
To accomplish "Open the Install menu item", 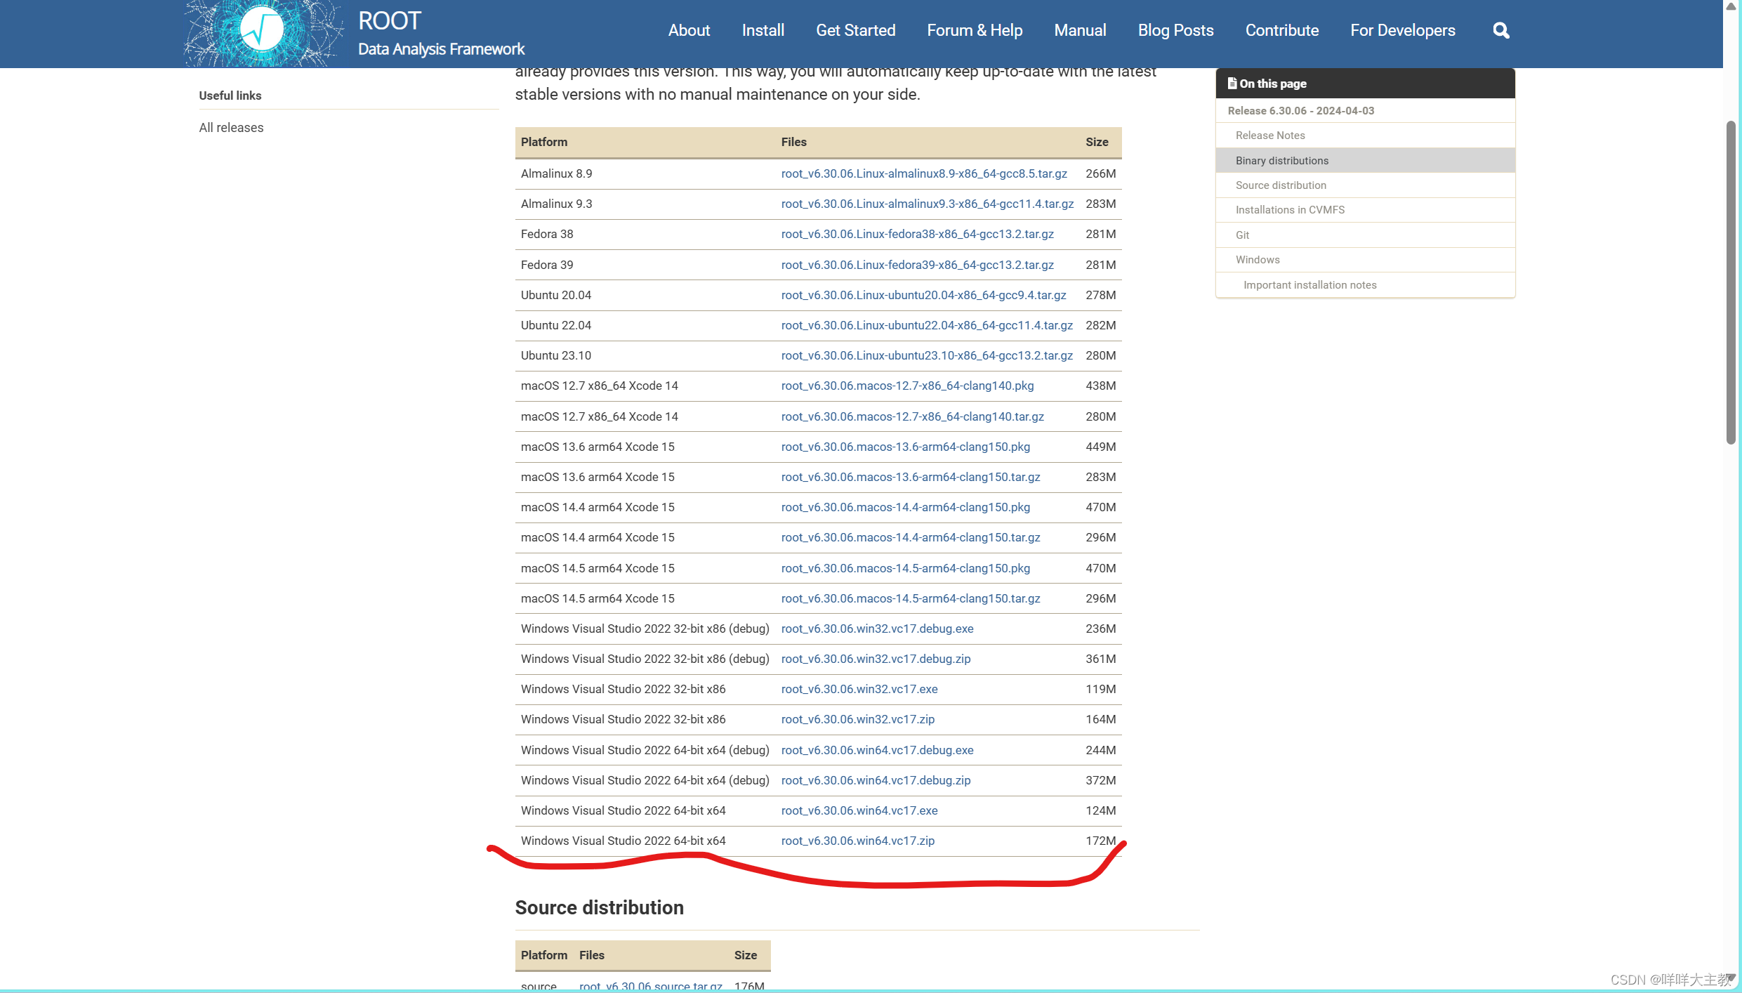I will 763,31.
